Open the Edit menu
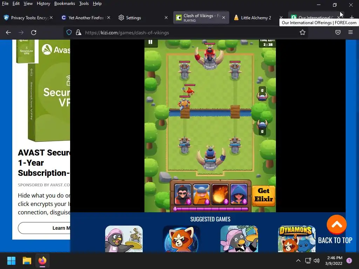The width and height of the screenshot is (359, 269). point(16,4)
